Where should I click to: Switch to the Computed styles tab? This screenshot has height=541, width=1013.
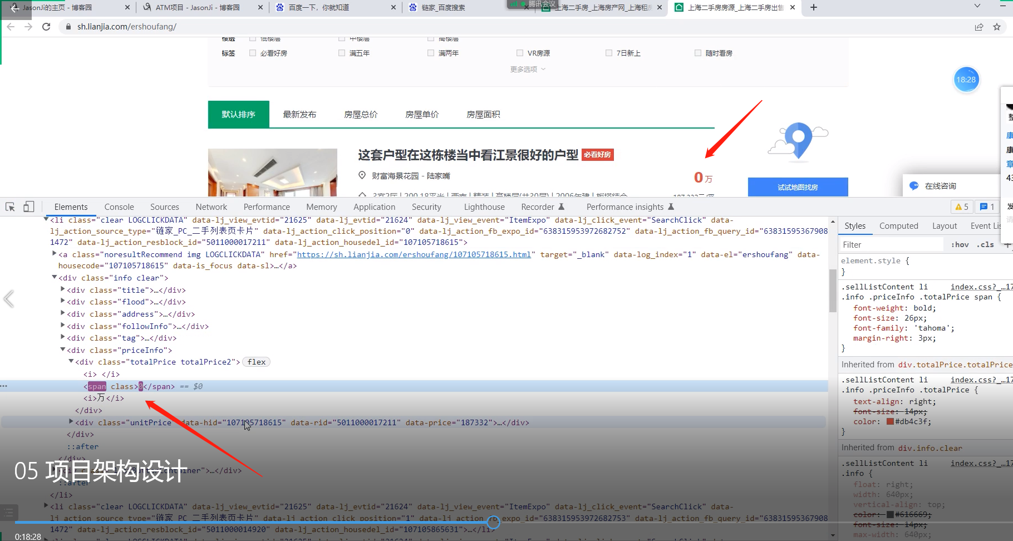[899, 226]
